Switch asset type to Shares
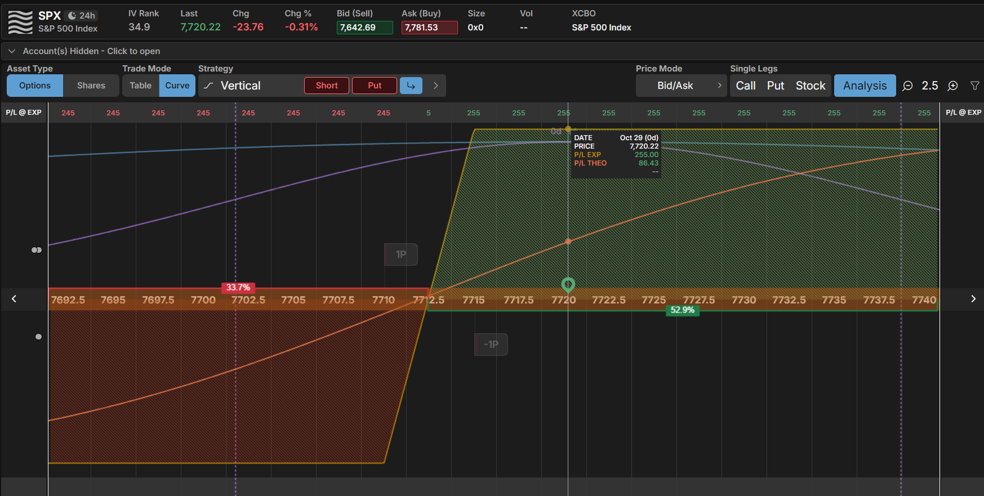Viewport: 984px width, 496px height. click(91, 86)
